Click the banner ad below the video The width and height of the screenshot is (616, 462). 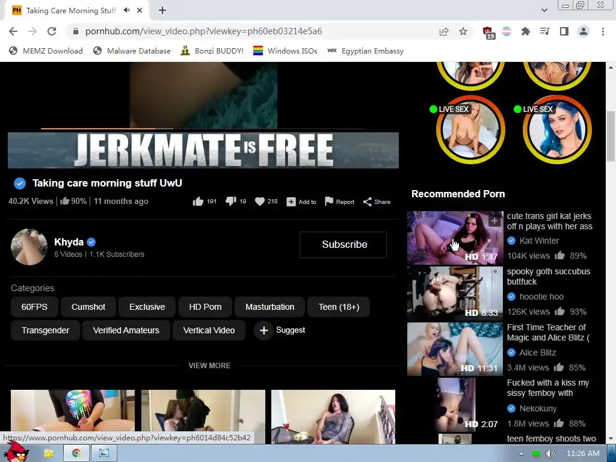tap(203, 150)
